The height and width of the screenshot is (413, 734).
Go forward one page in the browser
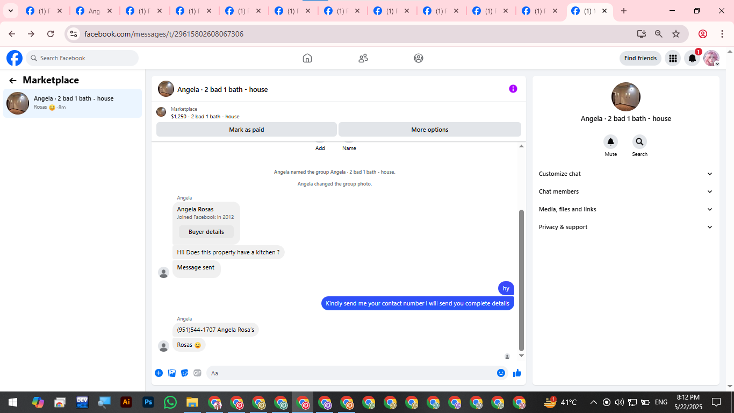(x=31, y=34)
